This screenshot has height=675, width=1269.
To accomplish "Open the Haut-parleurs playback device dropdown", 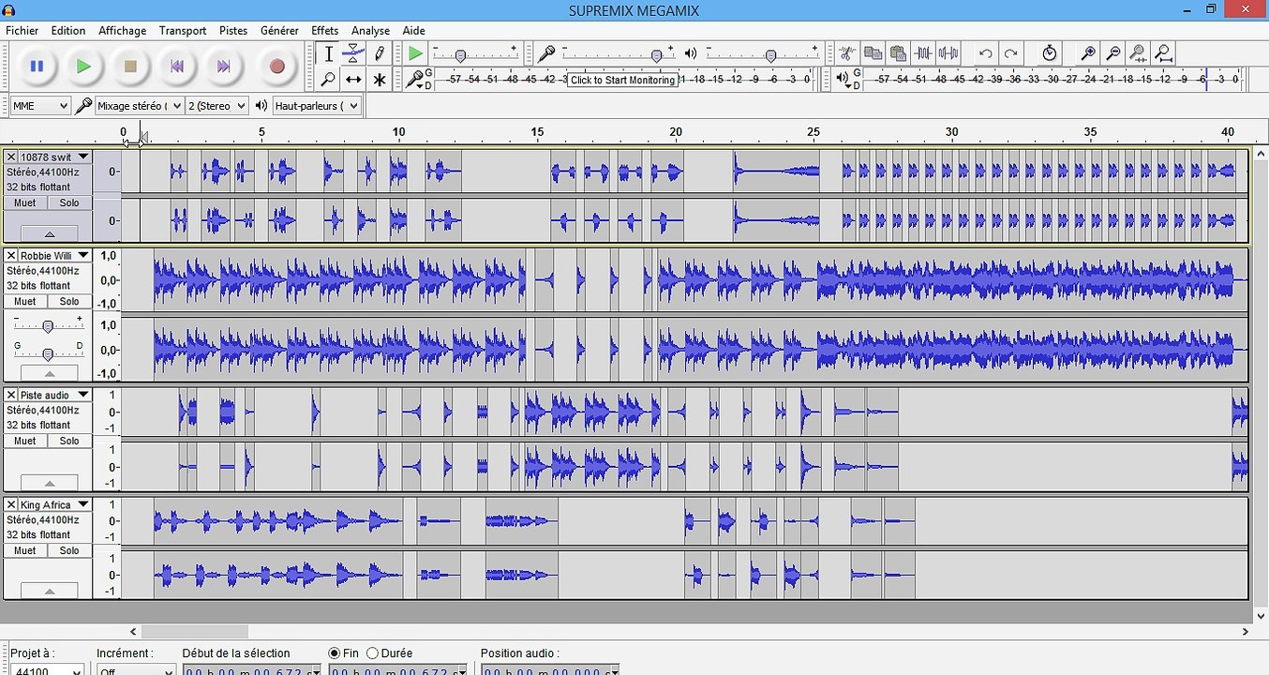I will (x=317, y=106).
